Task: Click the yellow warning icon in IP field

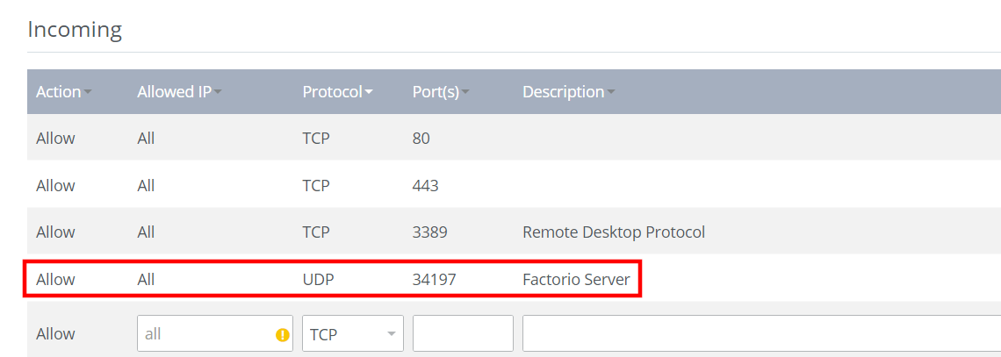Action: coord(282,334)
